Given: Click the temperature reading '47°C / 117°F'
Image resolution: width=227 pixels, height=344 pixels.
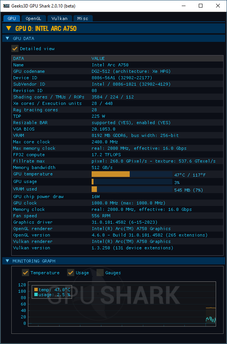Looking at the screenshot, I should pyautogui.click(x=190, y=175).
